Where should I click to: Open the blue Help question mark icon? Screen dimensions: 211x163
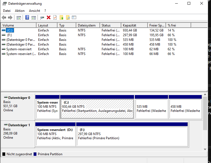pyautogui.click(x=27, y=17)
